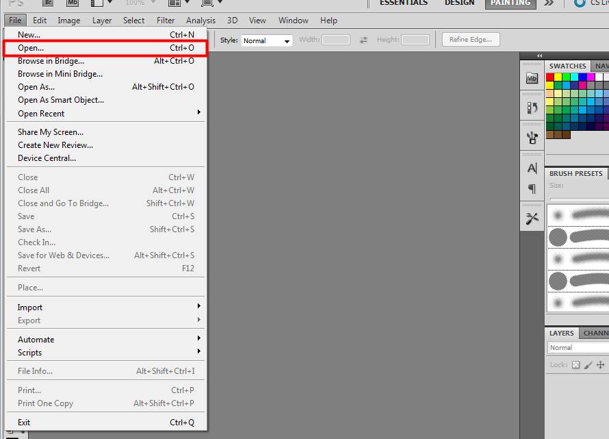Open the Edit menu
Screen dimensions: 609x439
[40, 21]
